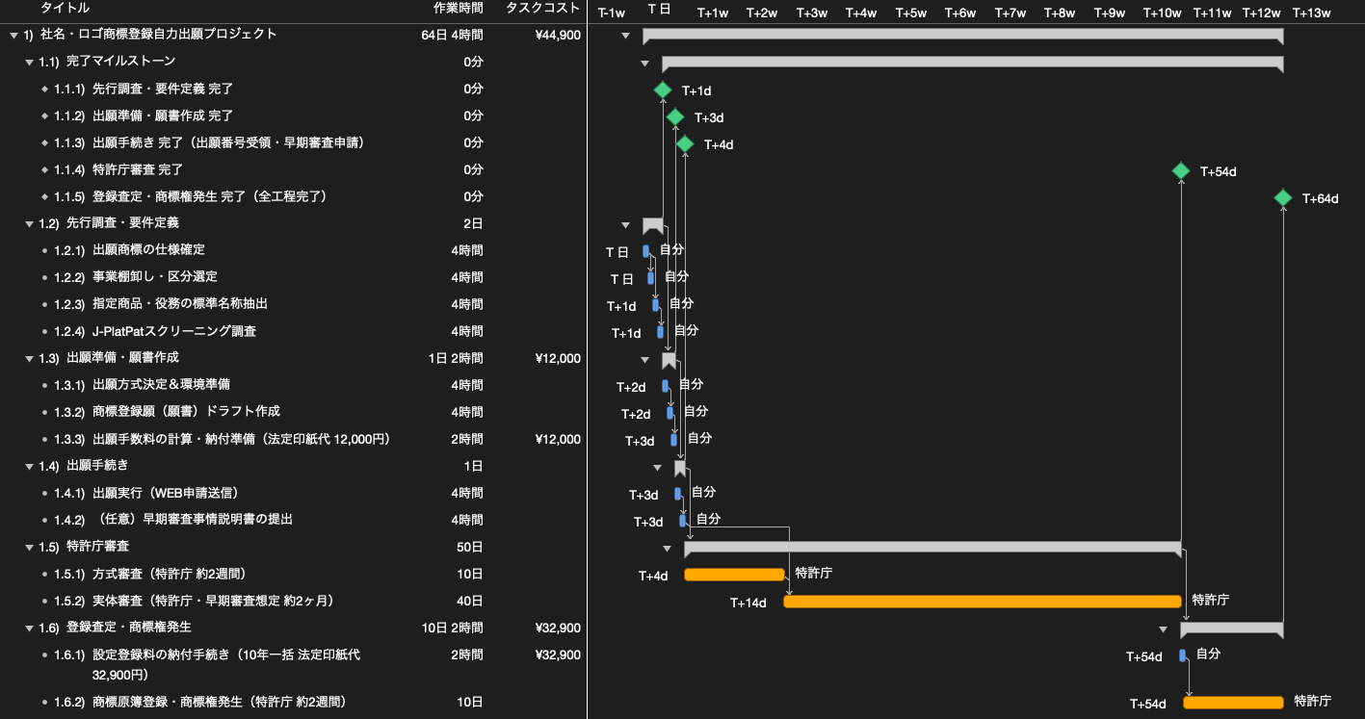The image size is (1365, 719).
Task: Select the task row 指定商品・役務の標準名称抽出
Action: (293, 305)
